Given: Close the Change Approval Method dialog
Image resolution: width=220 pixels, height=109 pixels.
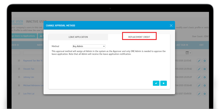Looking at the screenshot, I should [171, 25].
